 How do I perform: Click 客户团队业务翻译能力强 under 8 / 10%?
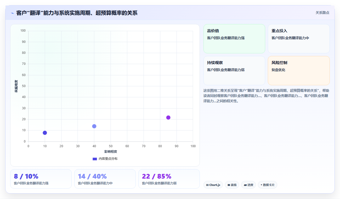click(31, 183)
